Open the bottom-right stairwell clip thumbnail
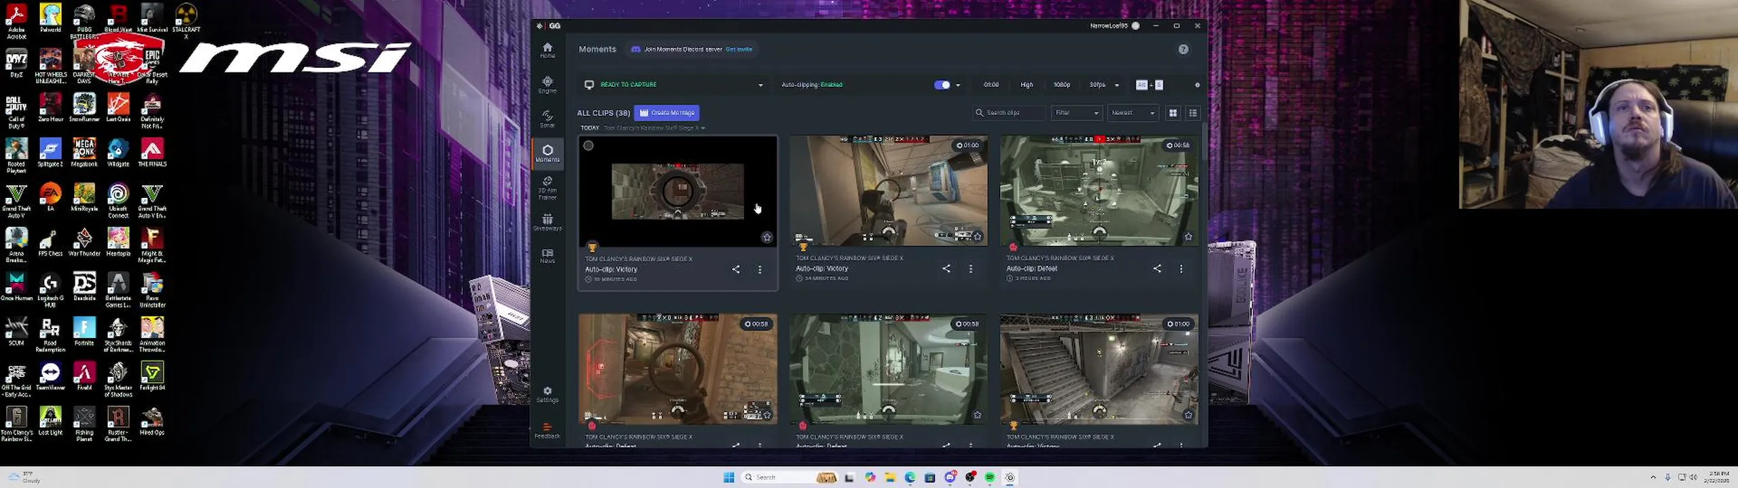 pyautogui.click(x=1099, y=369)
